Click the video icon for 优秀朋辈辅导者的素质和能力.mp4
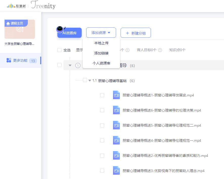 pos(116,156)
